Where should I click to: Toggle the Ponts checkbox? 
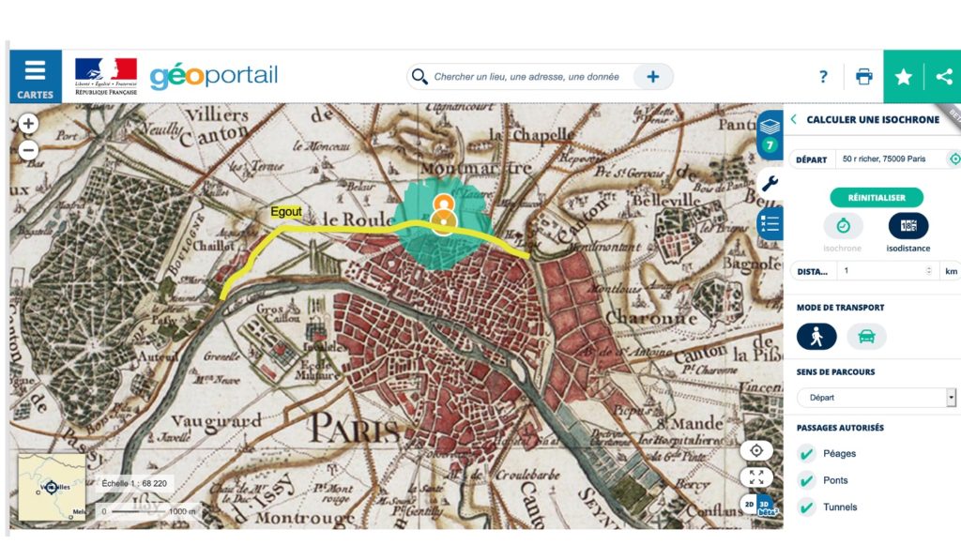(806, 480)
